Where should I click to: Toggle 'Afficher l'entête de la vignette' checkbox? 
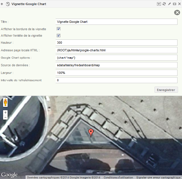[x=58, y=36]
